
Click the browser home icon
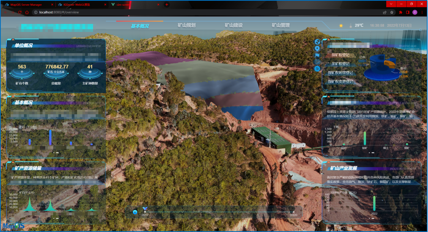pos(27,12)
